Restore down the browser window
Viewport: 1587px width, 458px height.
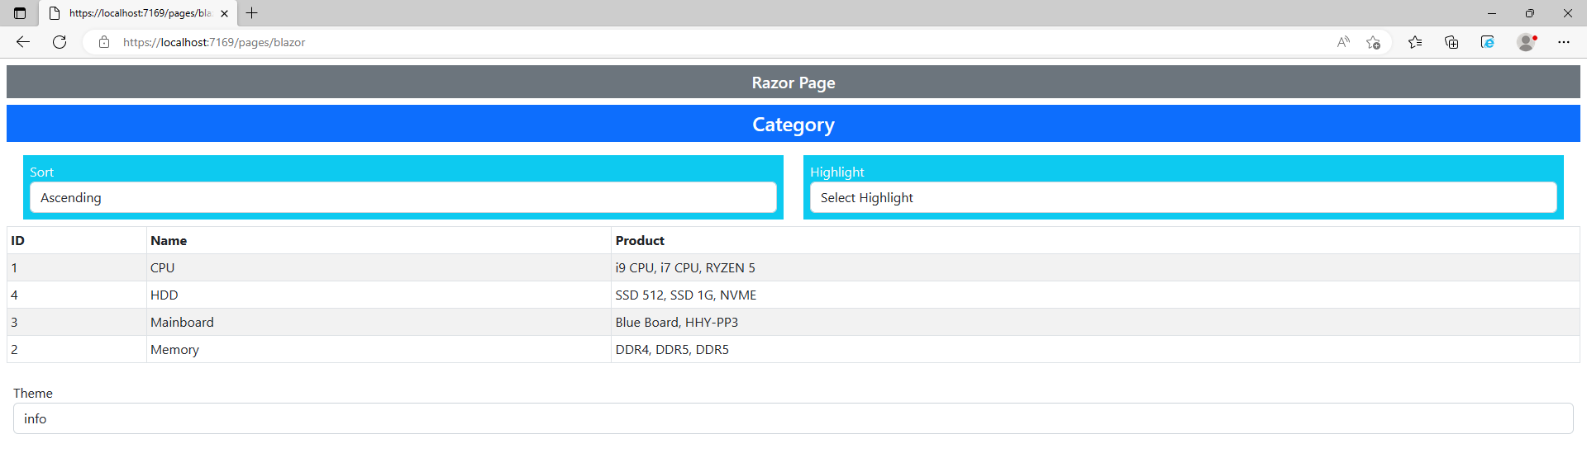[1530, 13]
